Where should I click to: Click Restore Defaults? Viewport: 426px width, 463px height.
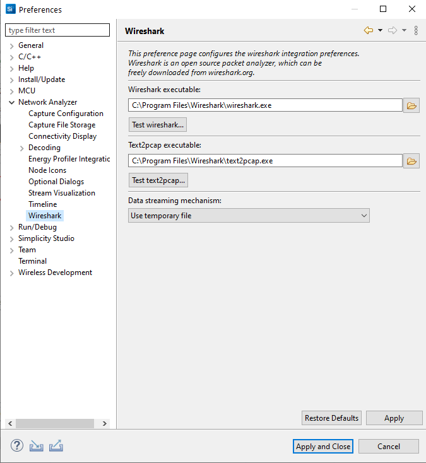[x=331, y=418]
